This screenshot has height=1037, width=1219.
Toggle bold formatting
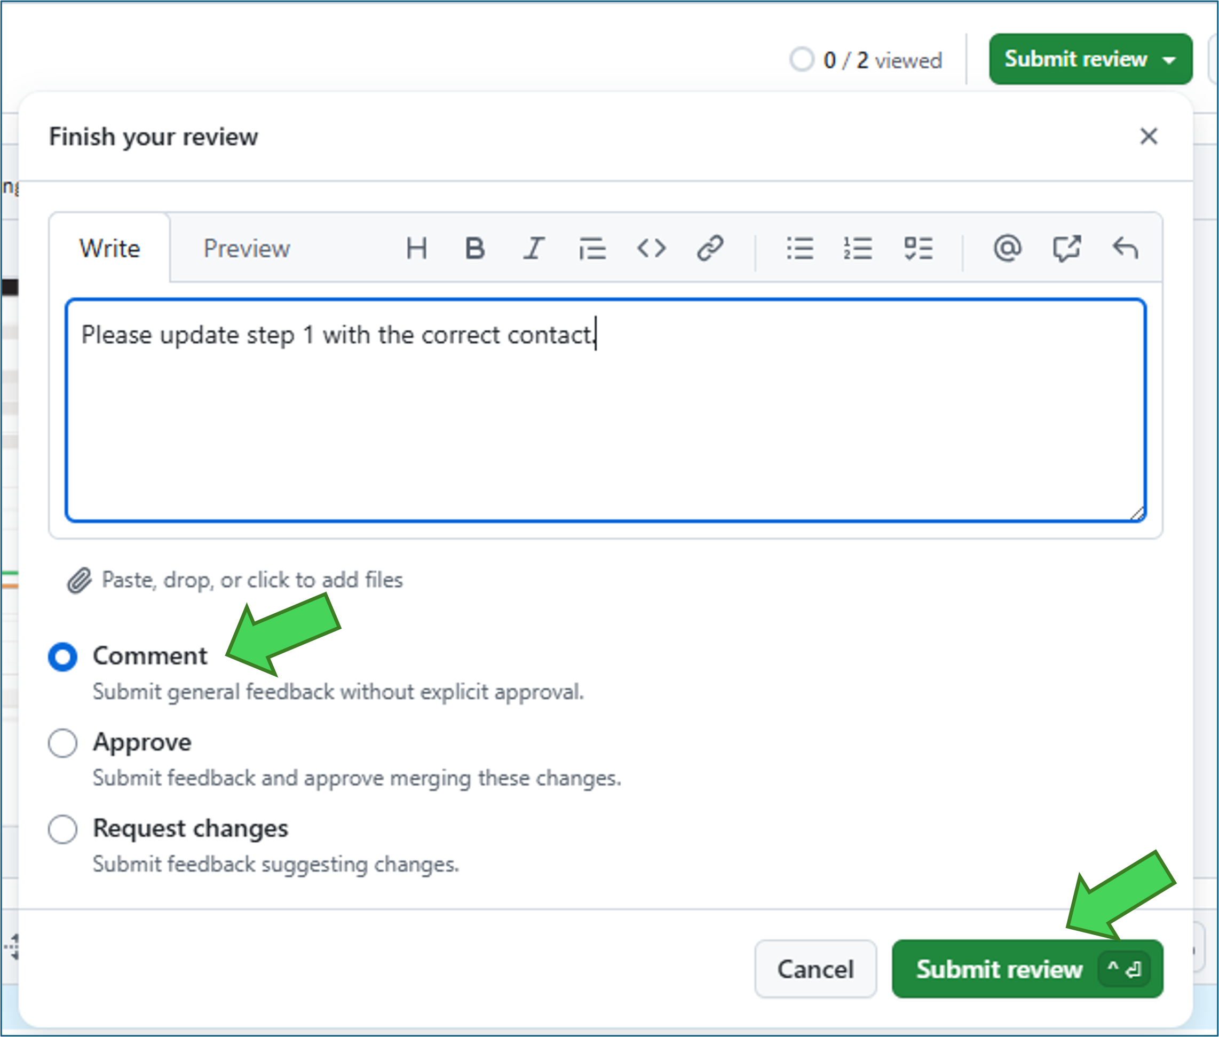[x=475, y=248]
